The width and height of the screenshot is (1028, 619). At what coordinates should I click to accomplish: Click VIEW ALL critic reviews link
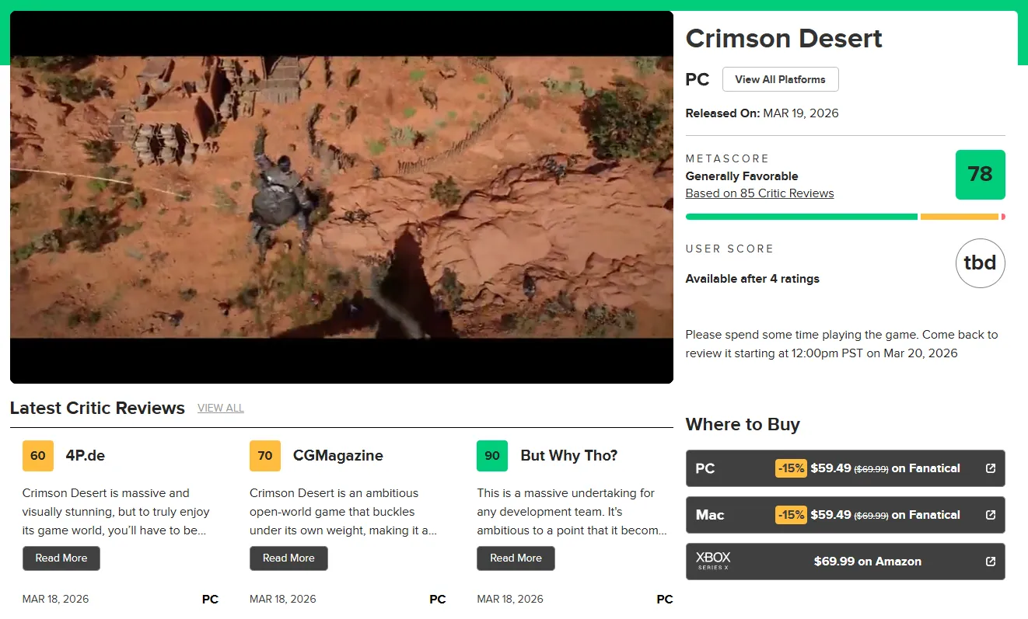tap(221, 409)
